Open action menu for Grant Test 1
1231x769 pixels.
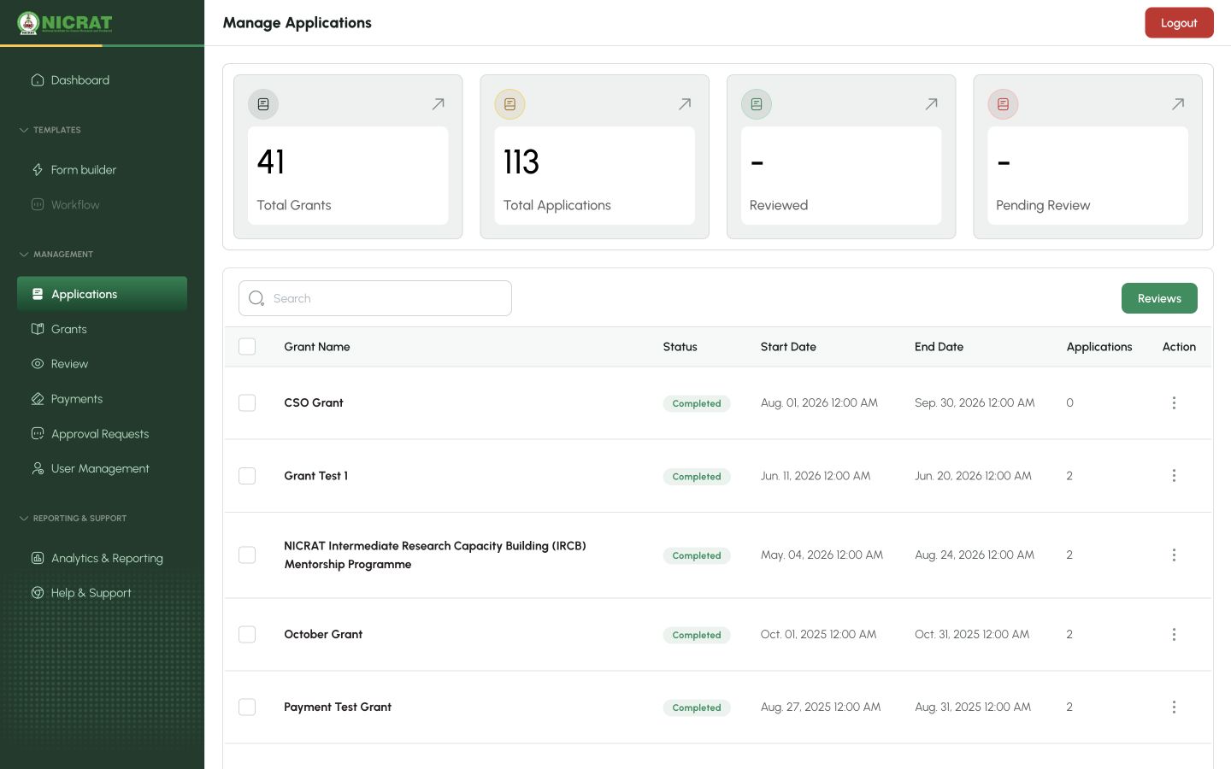(x=1174, y=476)
